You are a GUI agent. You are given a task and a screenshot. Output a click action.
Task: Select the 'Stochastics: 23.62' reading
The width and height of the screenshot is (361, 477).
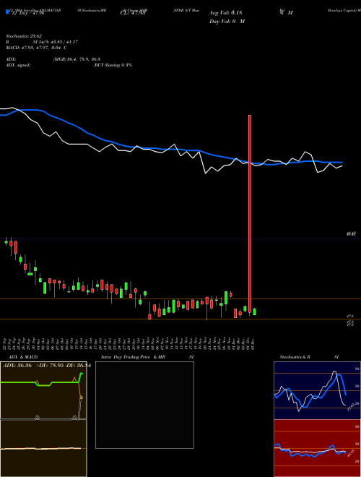pyautogui.click(x=23, y=36)
